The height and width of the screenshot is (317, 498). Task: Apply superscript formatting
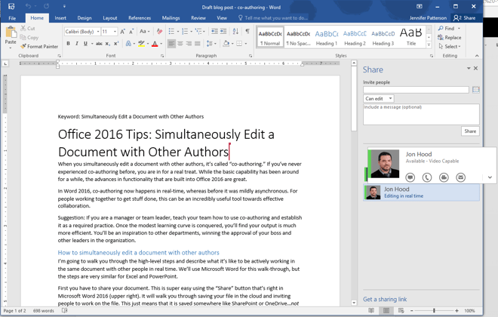point(116,44)
